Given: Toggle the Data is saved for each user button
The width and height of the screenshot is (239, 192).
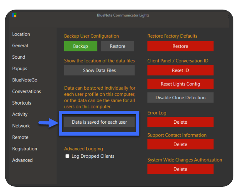Looking at the screenshot, I should click(99, 122).
